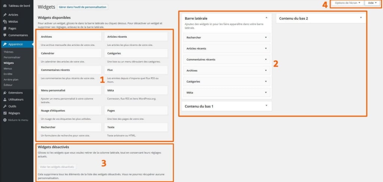The height and width of the screenshot is (182, 383).
Task: Click the Médias icon in sidebar
Action: (x=4, y=22)
